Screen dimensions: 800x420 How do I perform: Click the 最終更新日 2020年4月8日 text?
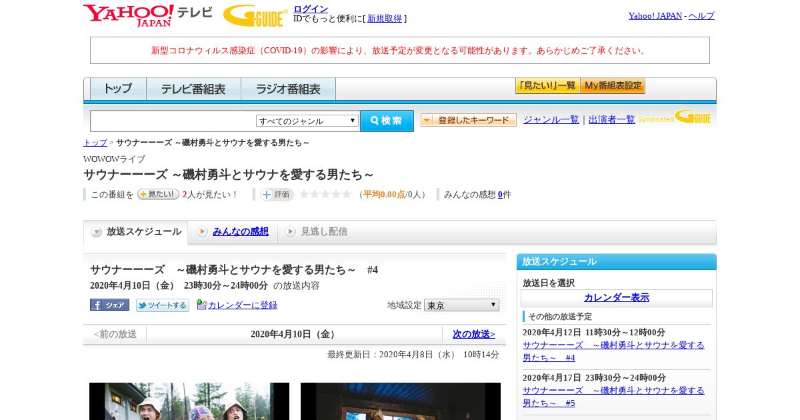(413, 355)
